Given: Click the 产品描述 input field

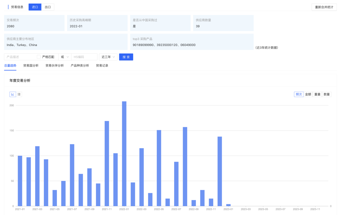Looking at the screenshot, I should tap(20, 57).
